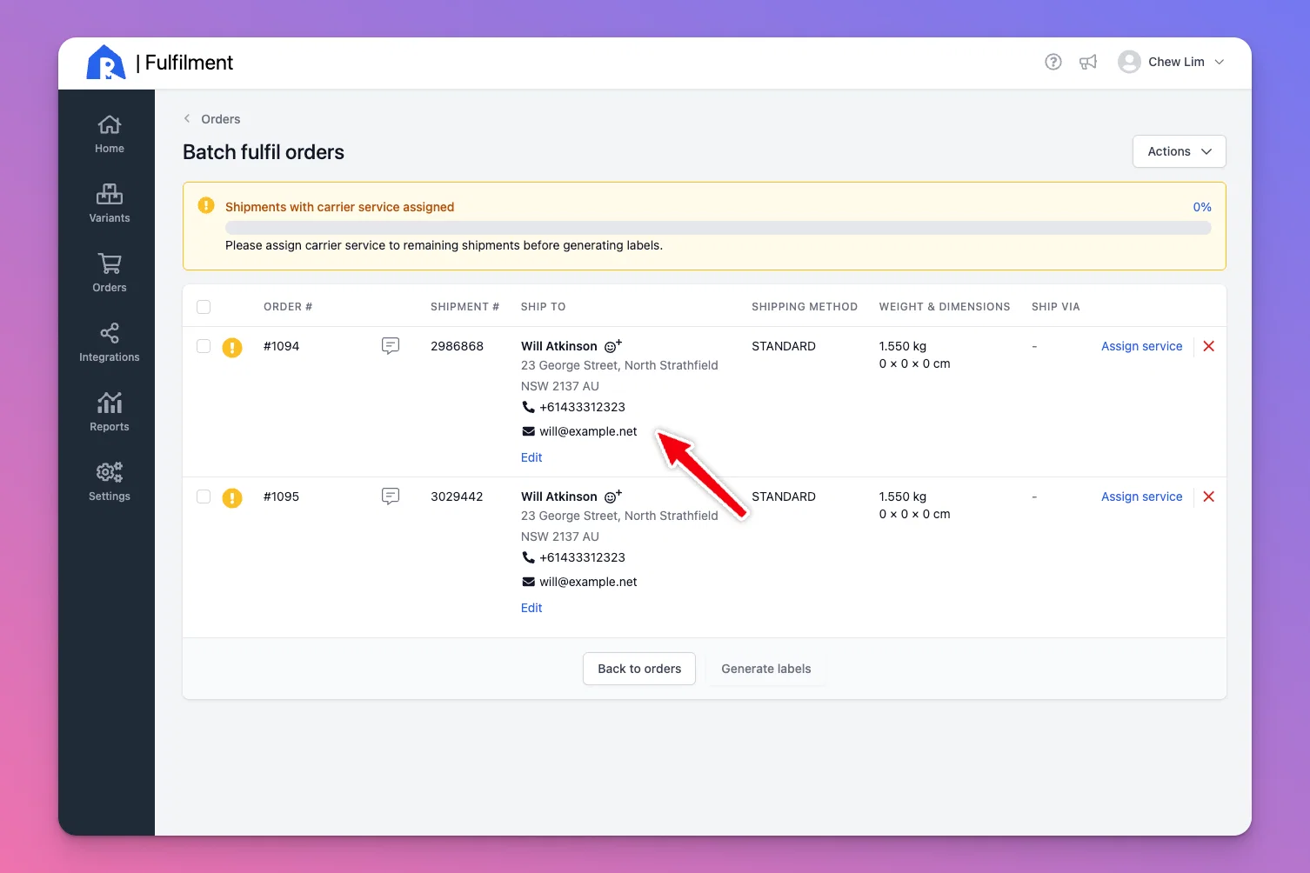Viewport: 1310px width, 873px height.
Task: Assign service for order #1095
Action: (x=1141, y=496)
